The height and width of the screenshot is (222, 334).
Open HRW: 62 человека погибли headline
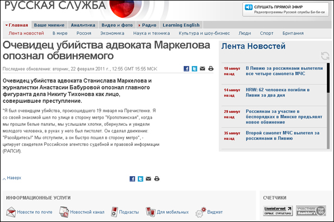pyautogui.click(x=277, y=92)
